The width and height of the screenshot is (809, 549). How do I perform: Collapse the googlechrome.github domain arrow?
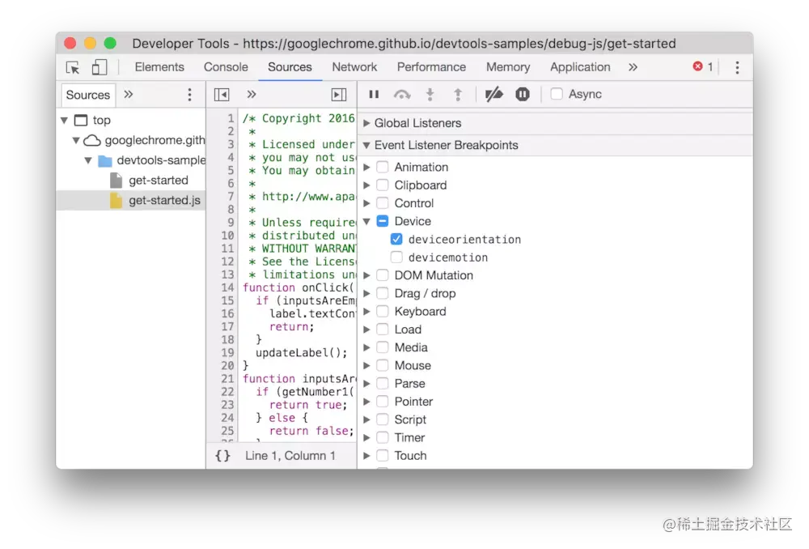click(x=76, y=140)
